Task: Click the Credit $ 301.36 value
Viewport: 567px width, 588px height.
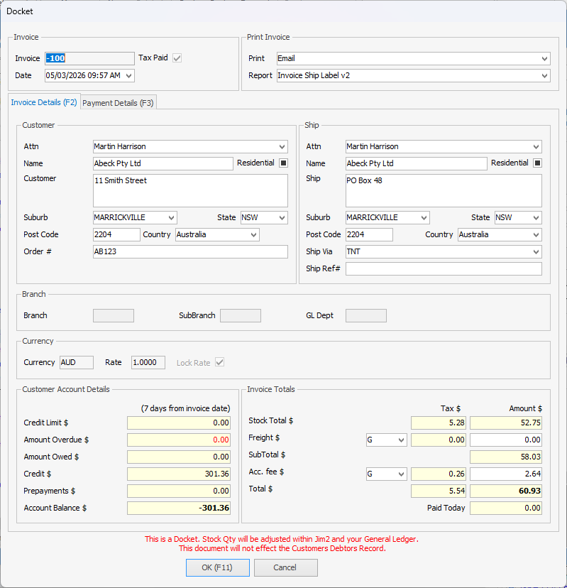Action: 179,474
